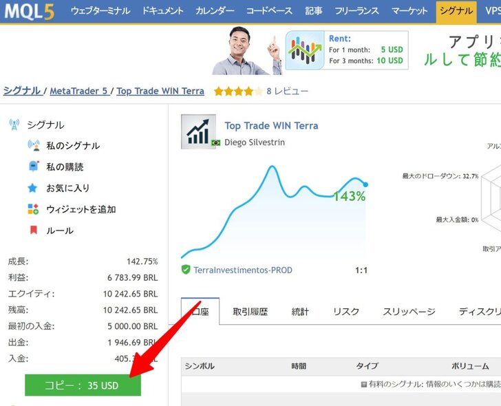The height and width of the screenshot is (406, 501).
Task: Click the 最初の入金 value 5 000.00 BRL
Action: pos(133,326)
